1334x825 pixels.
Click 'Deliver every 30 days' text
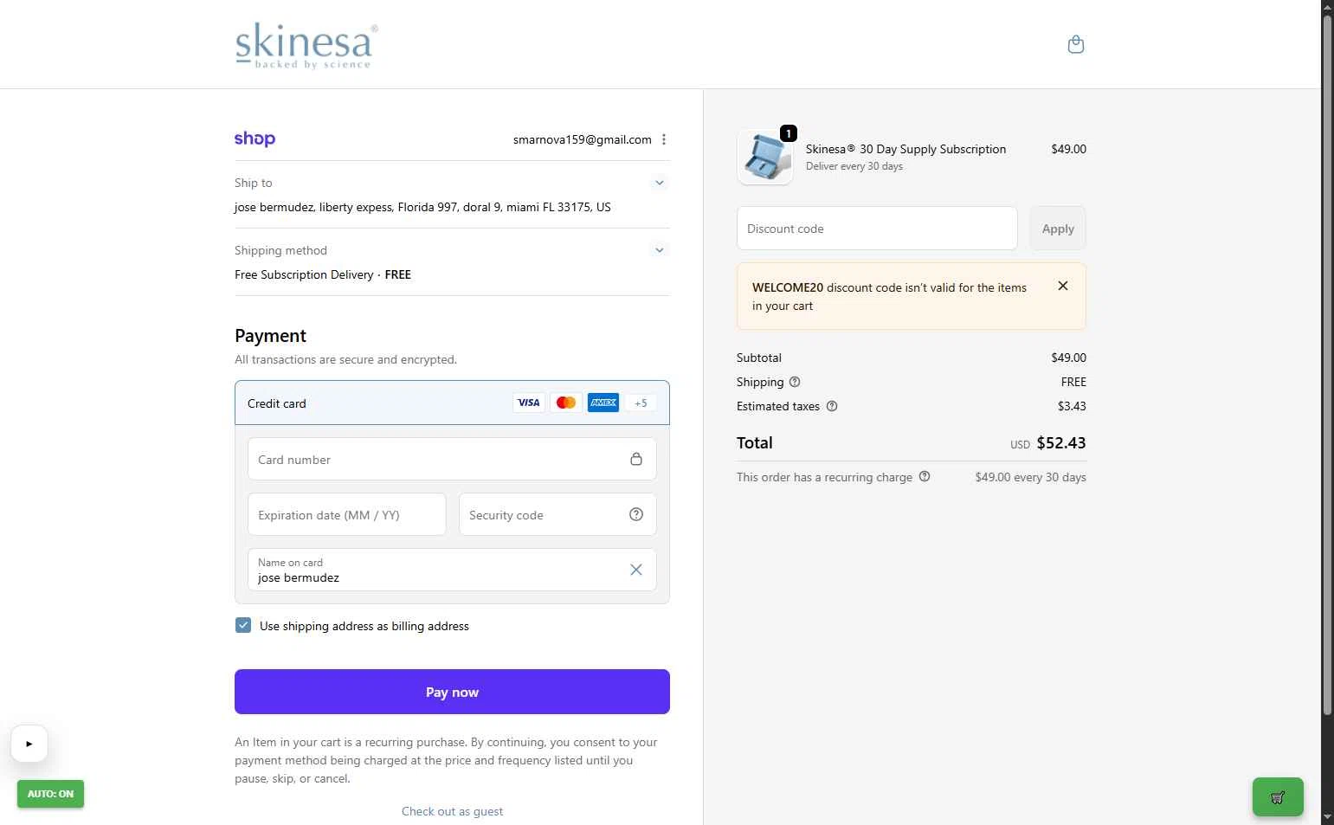coord(854,166)
